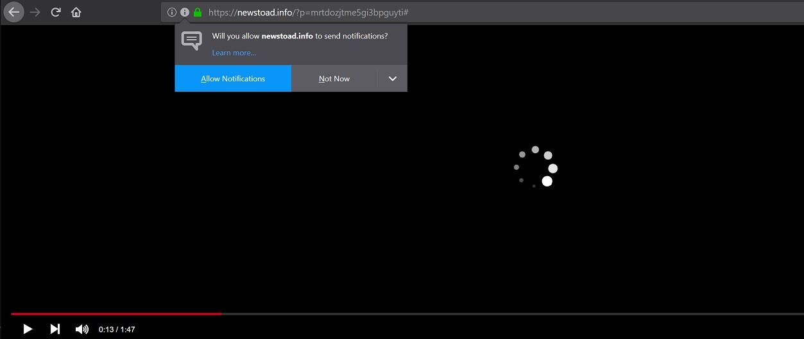Click the speech bubble notification icon
This screenshot has height=339, width=804.
tap(191, 40)
